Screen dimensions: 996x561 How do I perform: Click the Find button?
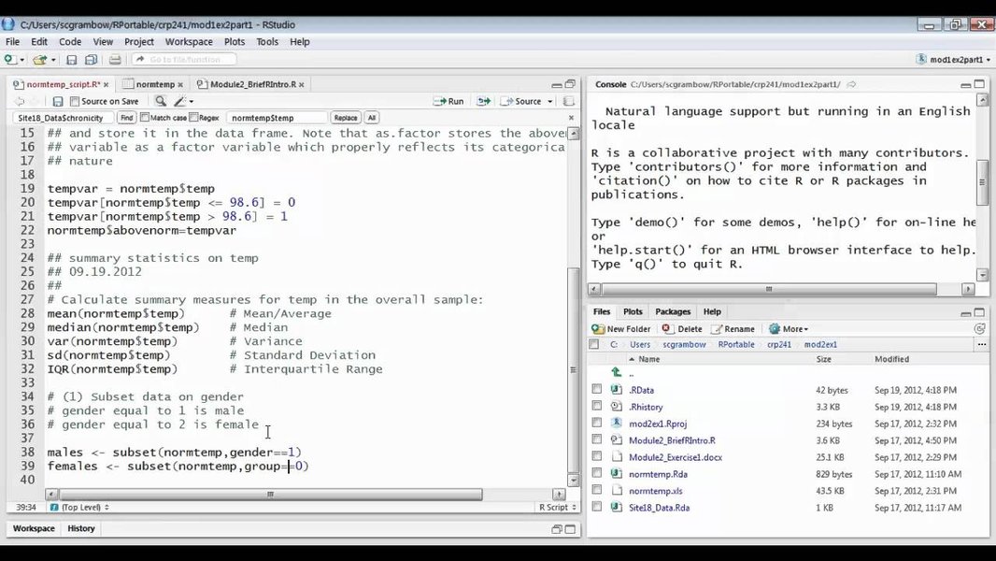[126, 118]
